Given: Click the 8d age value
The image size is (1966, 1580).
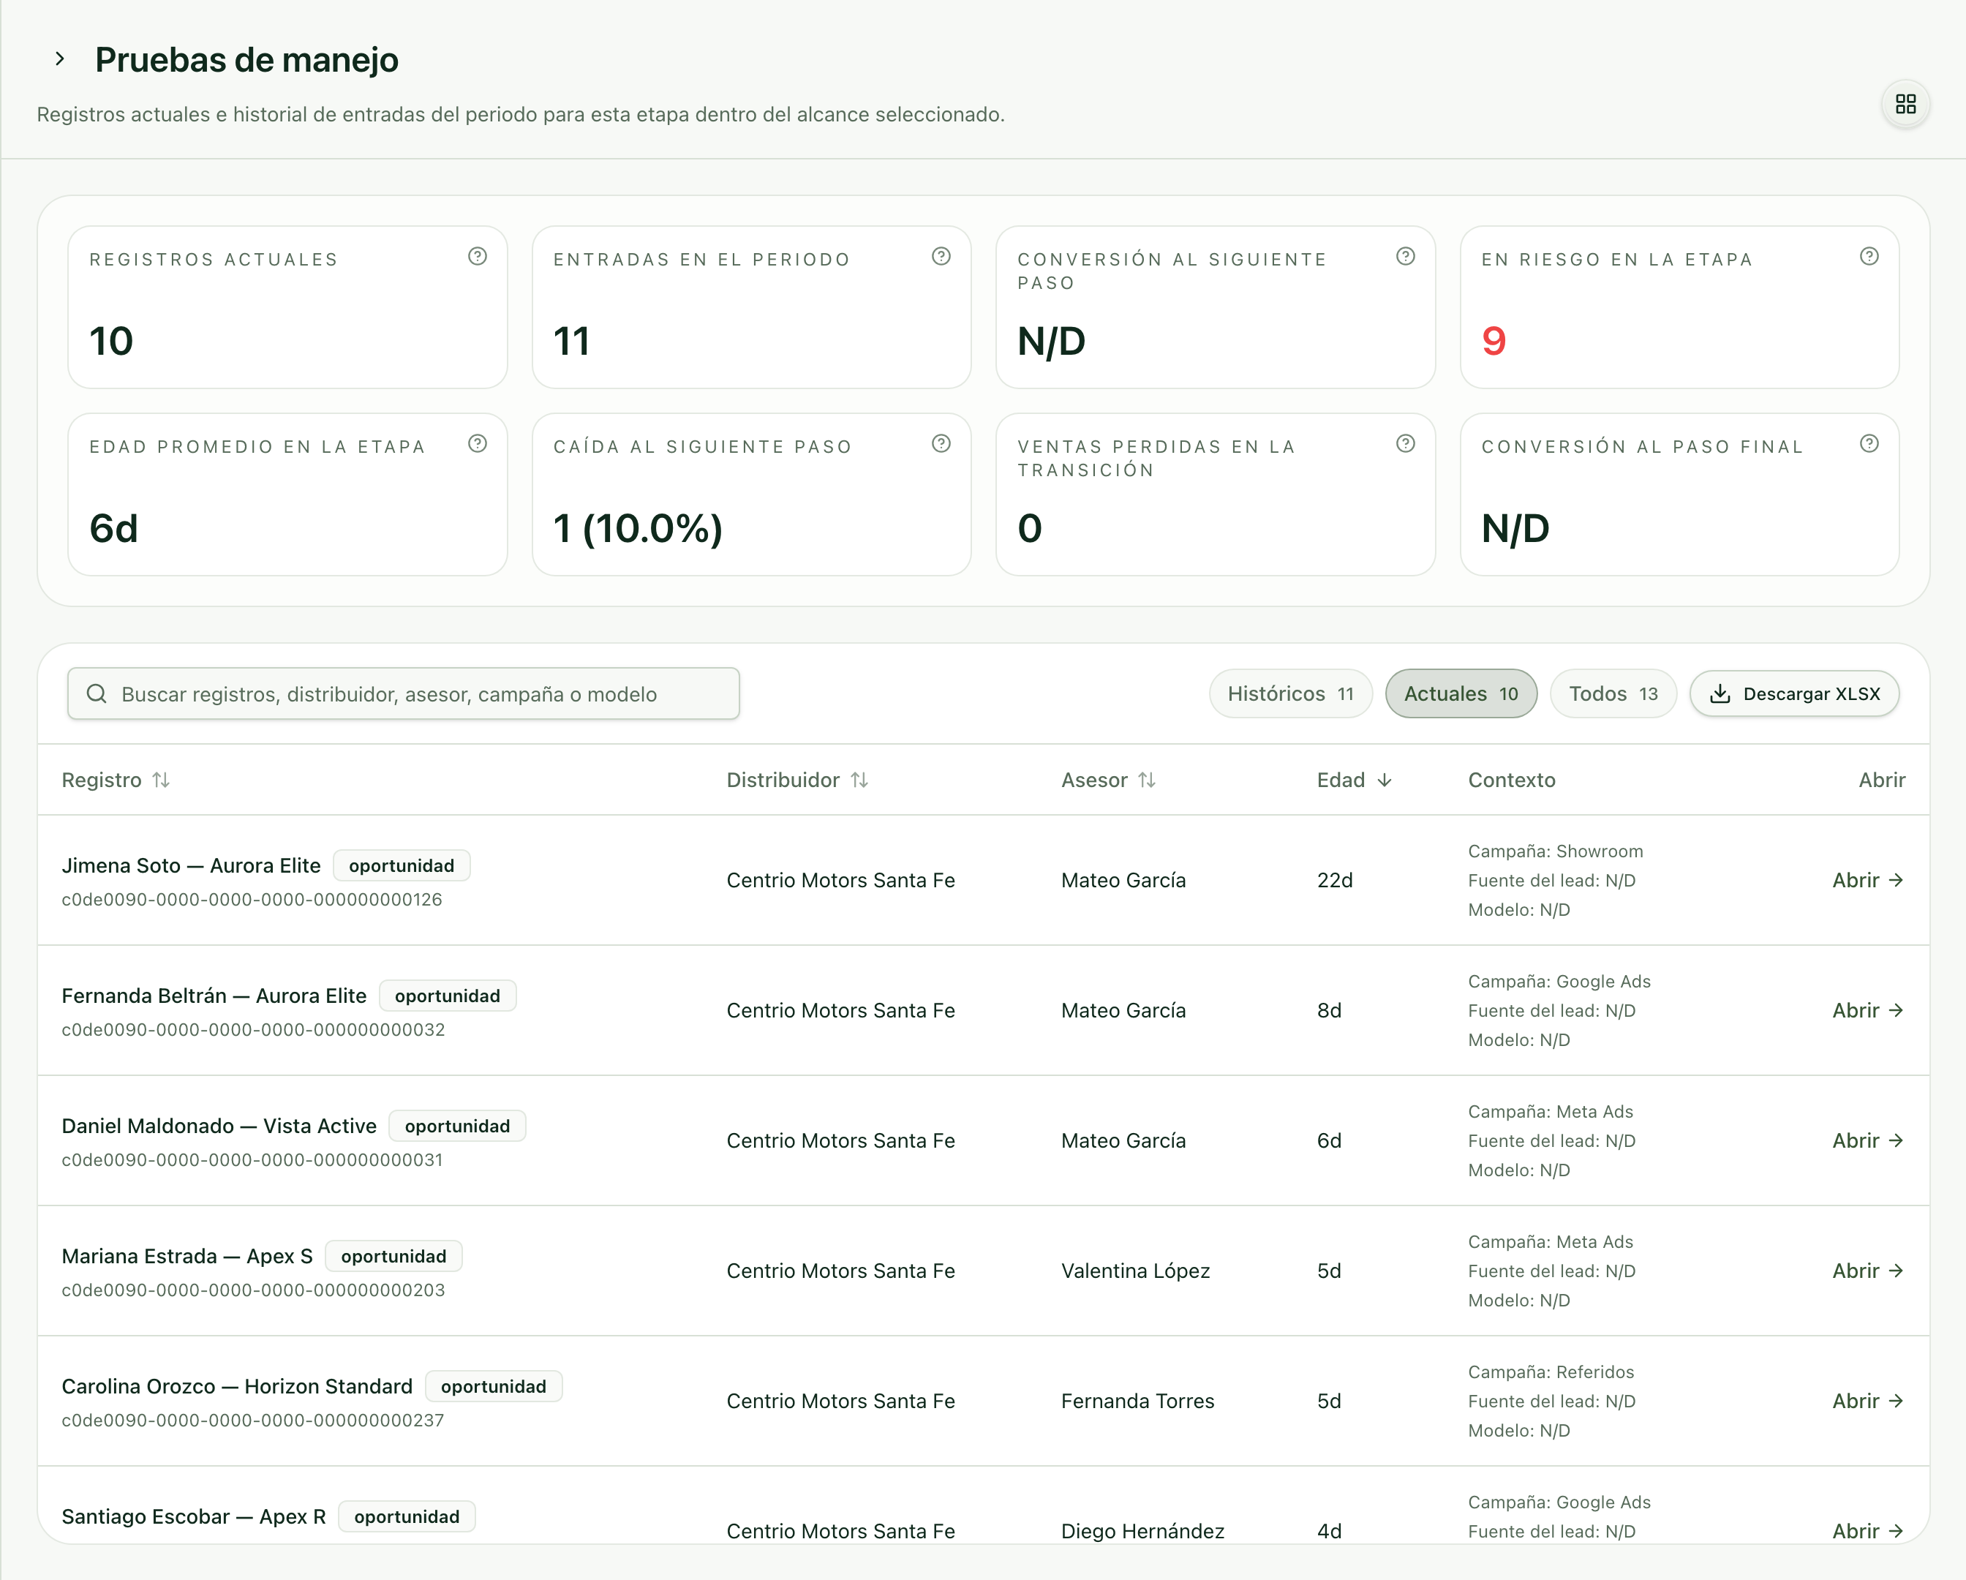Looking at the screenshot, I should click(x=1330, y=1011).
